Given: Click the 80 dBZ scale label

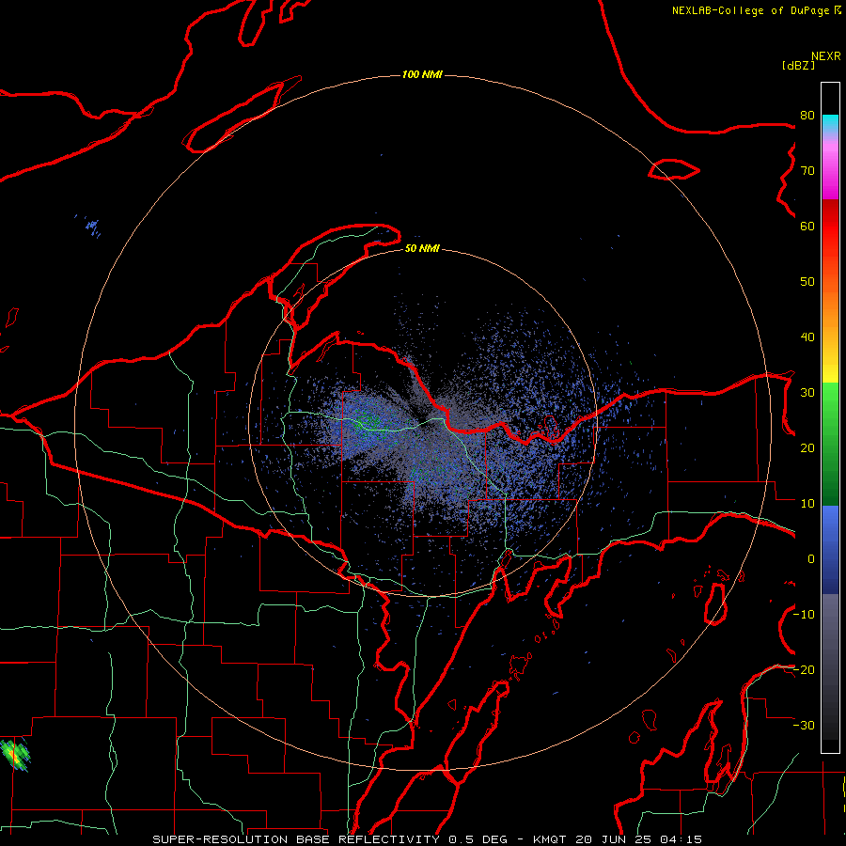Looking at the screenshot, I should pos(807,116).
